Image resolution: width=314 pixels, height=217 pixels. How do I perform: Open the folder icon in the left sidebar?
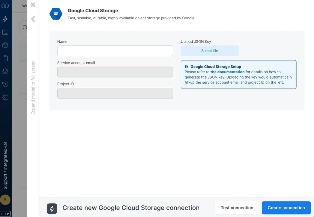(5, 32)
